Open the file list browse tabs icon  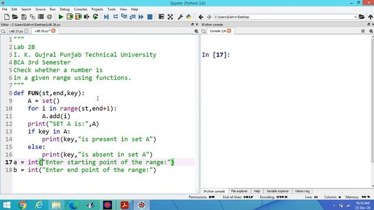click(41, 17)
